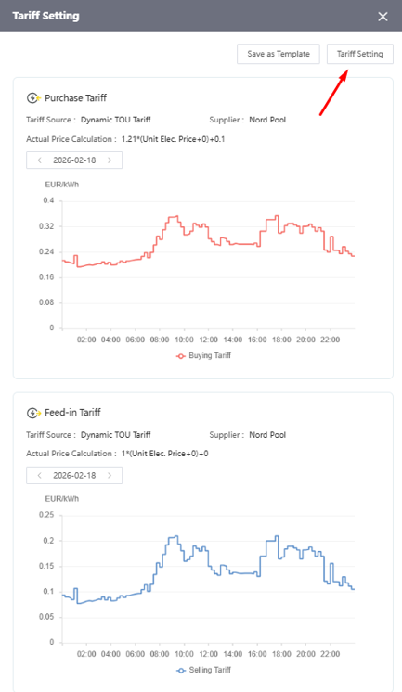Image resolution: width=402 pixels, height=692 pixels.
Task: Click the blue Selling Tariff legend marker
Action: 181,671
